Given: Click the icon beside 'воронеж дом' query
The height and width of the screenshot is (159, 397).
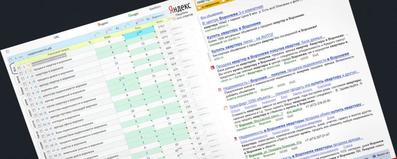Looking at the screenshot, I should [38, 93].
